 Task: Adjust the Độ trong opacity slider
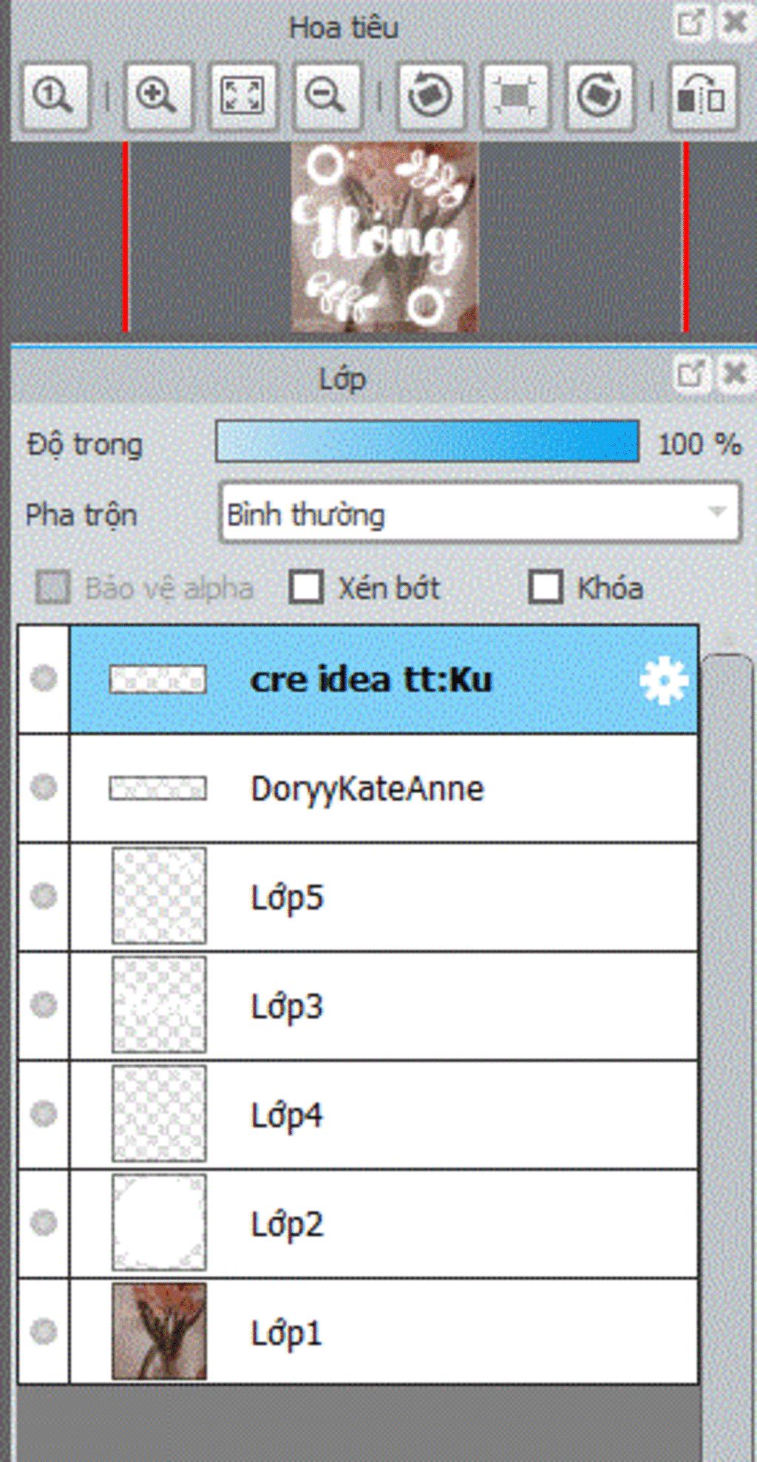pyautogui.click(x=427, y=442)
